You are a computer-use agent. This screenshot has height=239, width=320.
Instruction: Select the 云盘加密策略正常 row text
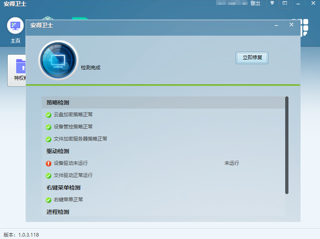point(73,115)
